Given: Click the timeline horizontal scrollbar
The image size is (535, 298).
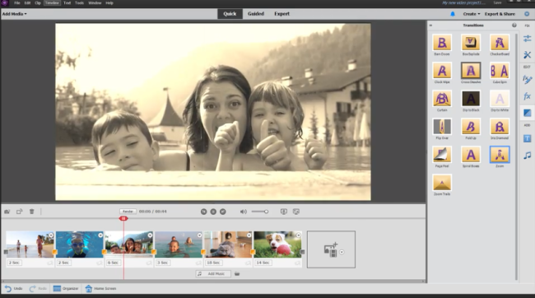Looking at the screenshot, I should point(213,282).
